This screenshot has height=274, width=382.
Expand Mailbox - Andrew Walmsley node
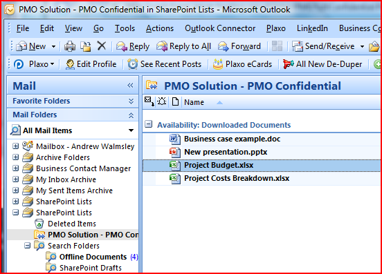tap(16, 146)
